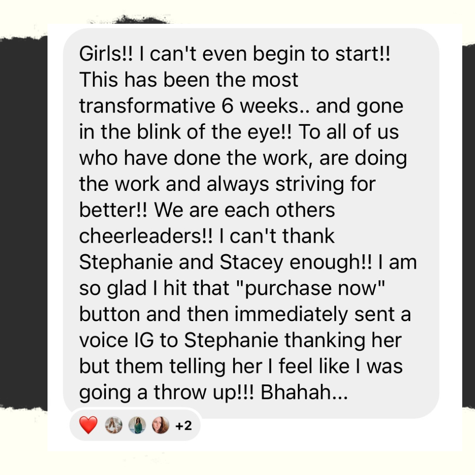Click the word cheerleaders!! in the message
This screenshot has height=475, width=475.
146,237
